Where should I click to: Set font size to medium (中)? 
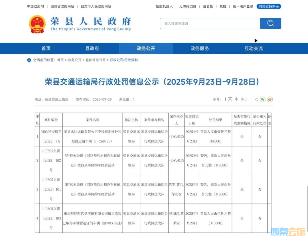click(x=237, y=99)
